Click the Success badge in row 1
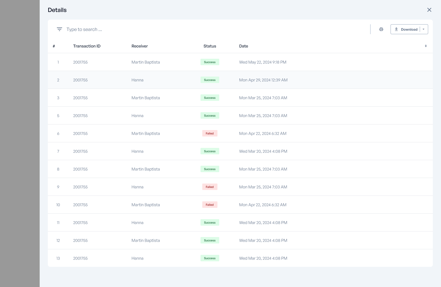 pyautogui.click(x=210, y=62)
